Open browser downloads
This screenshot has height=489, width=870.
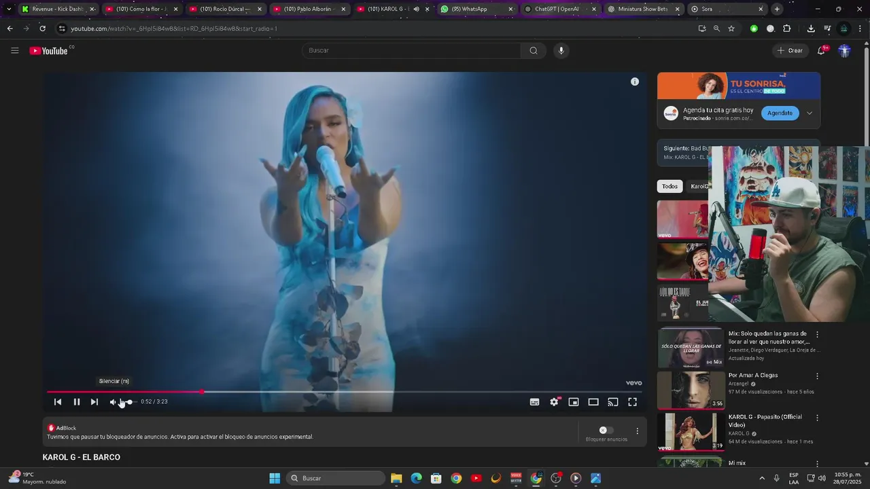(x=811, y=29)
